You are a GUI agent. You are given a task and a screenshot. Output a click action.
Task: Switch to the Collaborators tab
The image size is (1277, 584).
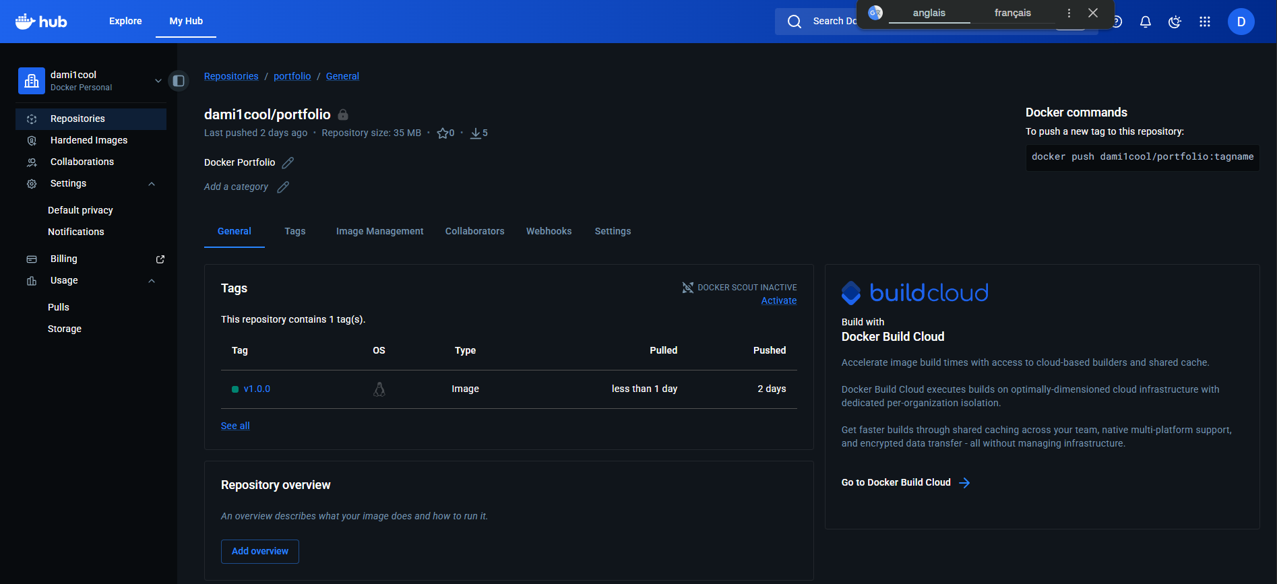(x=475, y=232)
